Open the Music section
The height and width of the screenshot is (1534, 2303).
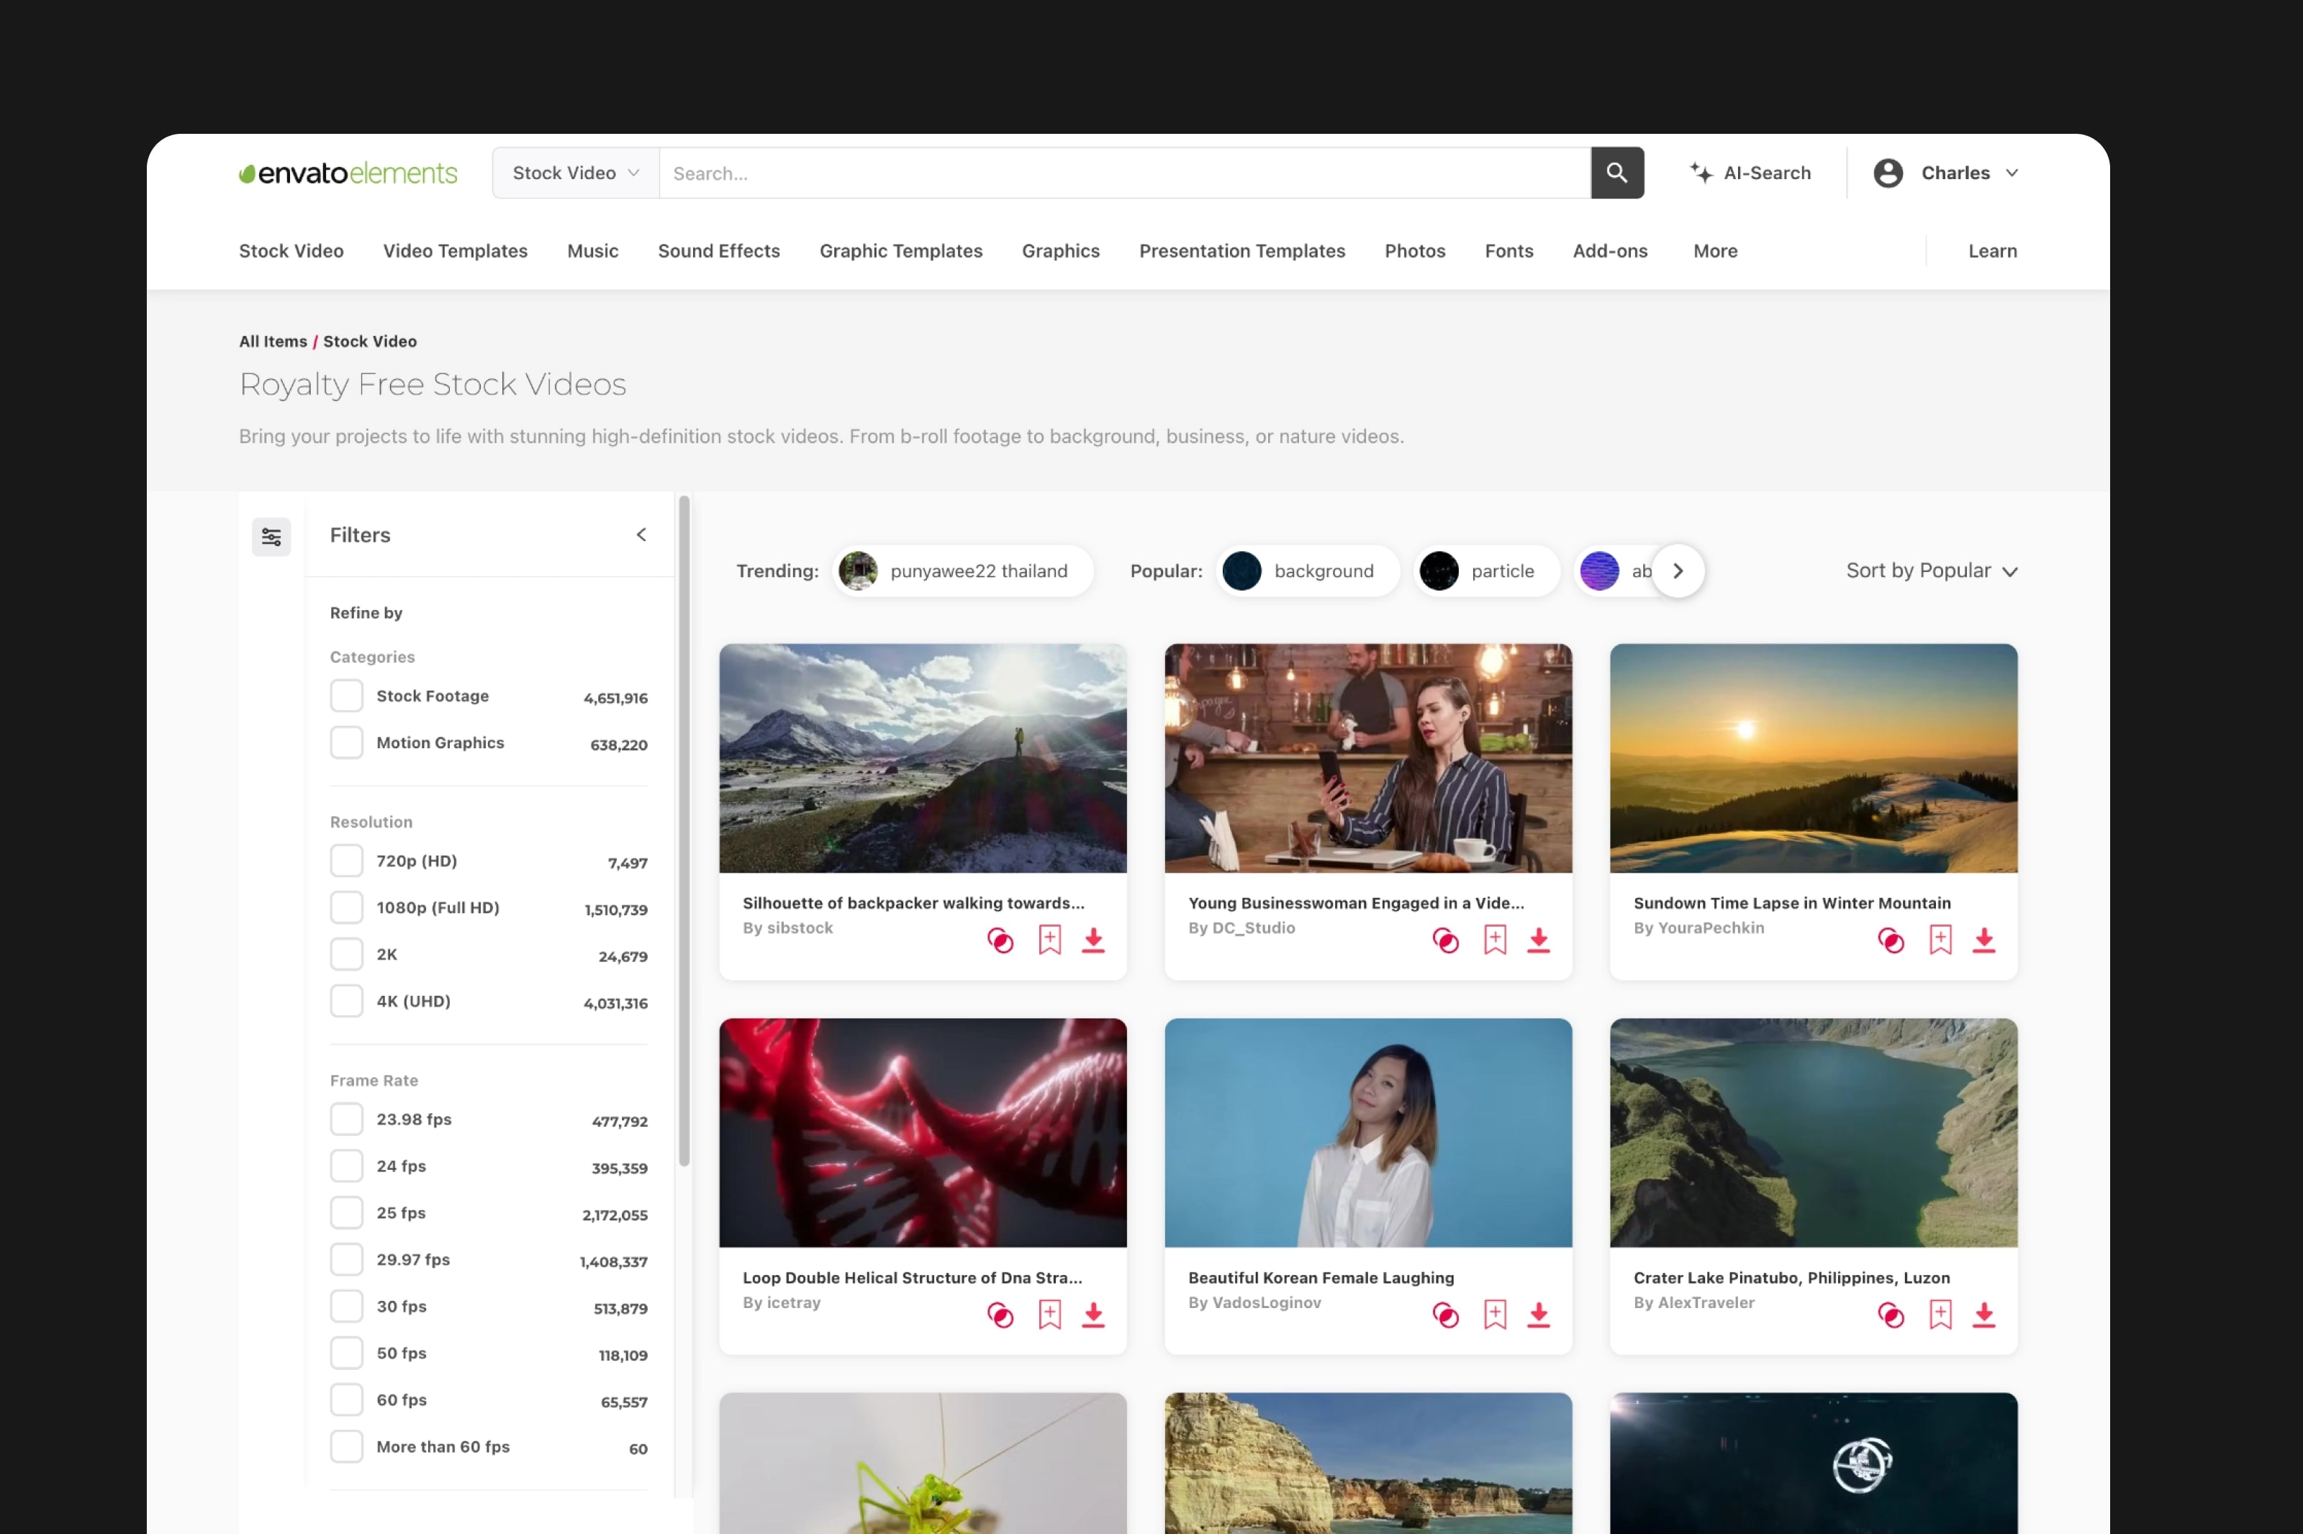593,251
